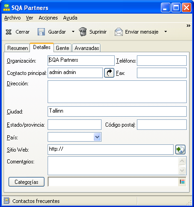Select the Detalles tab
The height and width of the screenshot is (207, 194).
click(x=42, y=47)
